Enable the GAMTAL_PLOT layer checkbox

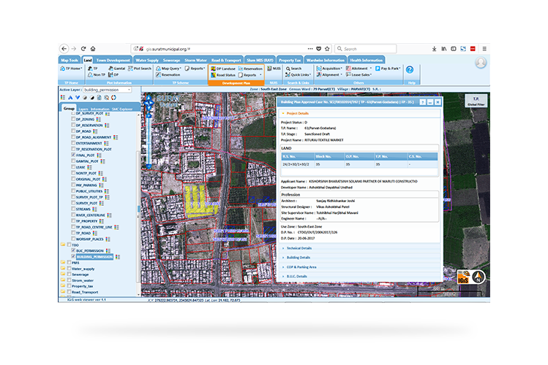(x=73, y=161)
